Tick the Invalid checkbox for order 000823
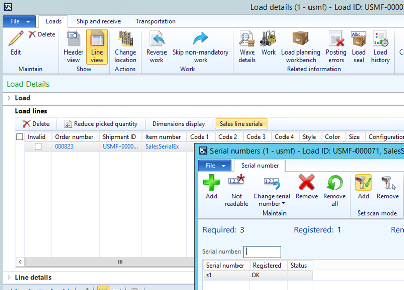Screen dimensions: 404x290 (x=38, y=146)
